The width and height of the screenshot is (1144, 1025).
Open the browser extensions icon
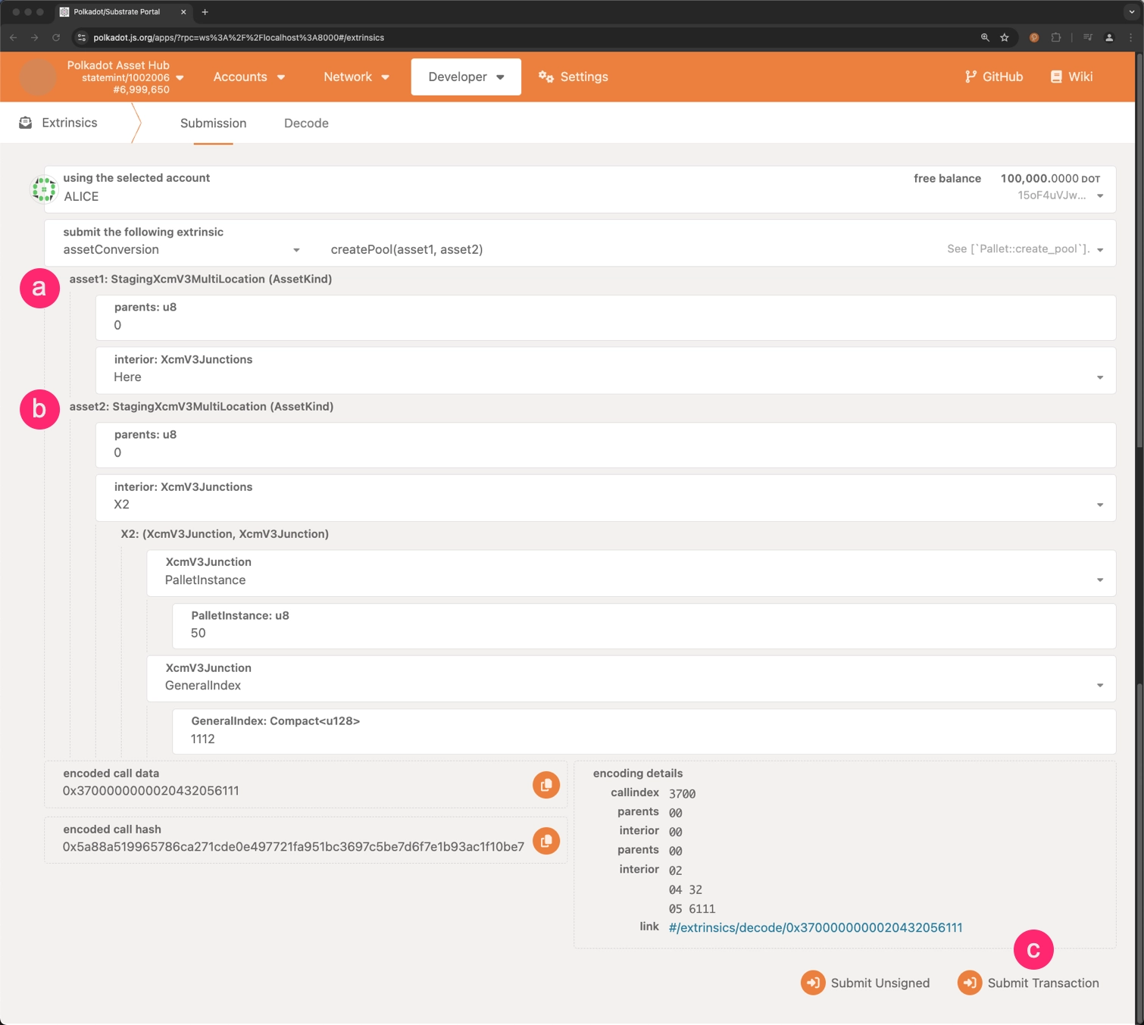[1056, 37]
